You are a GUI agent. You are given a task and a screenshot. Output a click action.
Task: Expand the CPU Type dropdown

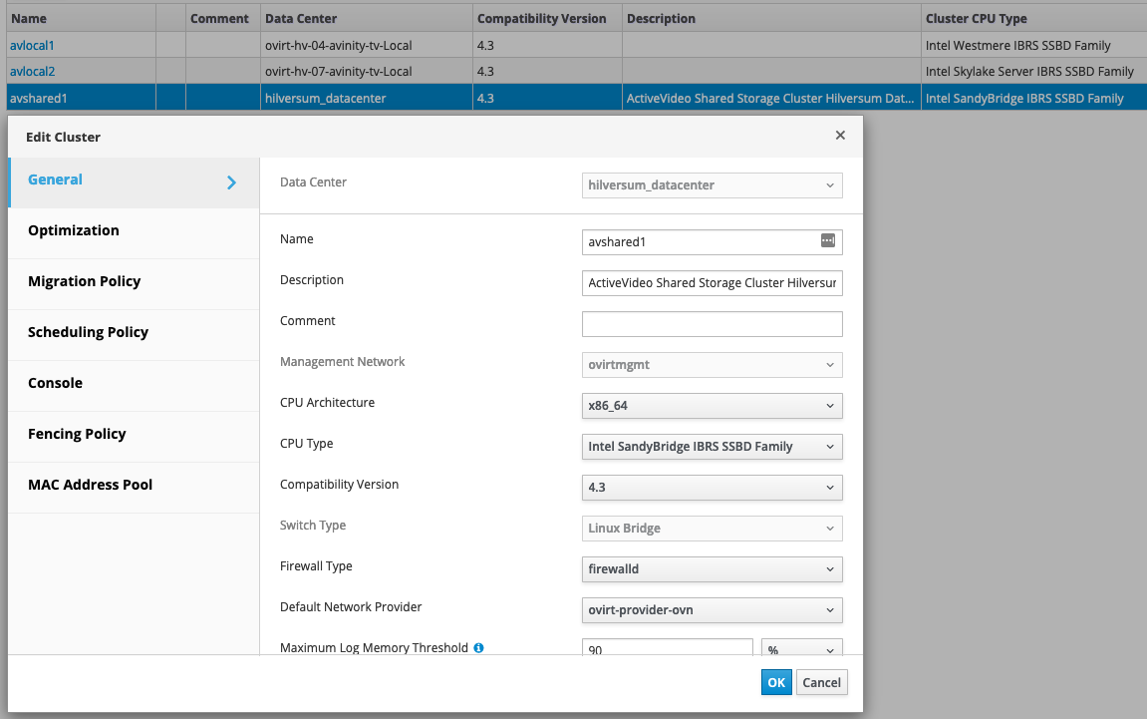tap(712, 447)
